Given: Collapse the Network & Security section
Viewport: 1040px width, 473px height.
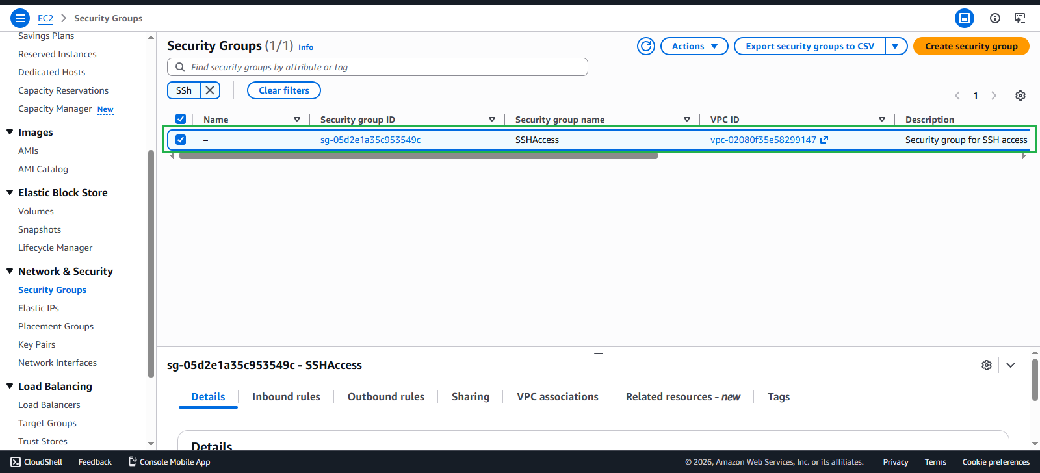Looking at the screenshot, I should point(10,271).
